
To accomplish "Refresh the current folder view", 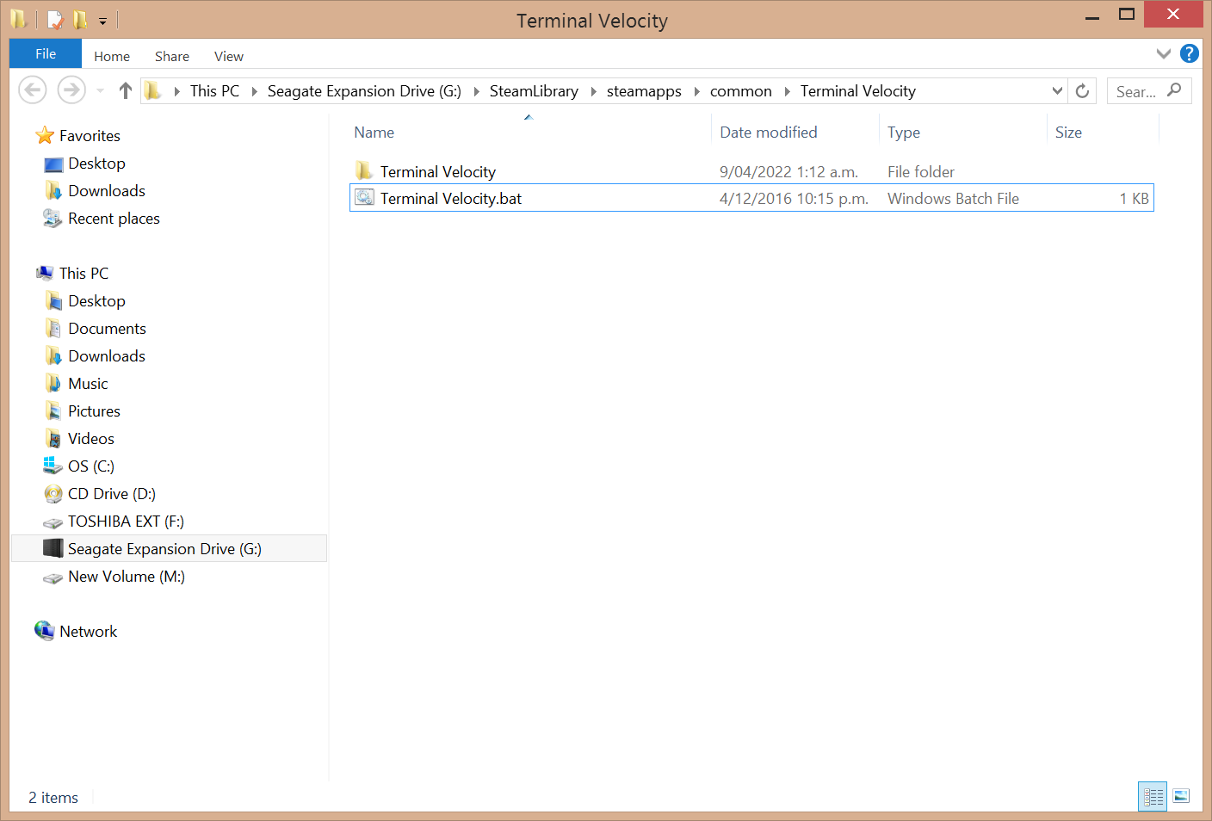I will tap(1082, 90).
